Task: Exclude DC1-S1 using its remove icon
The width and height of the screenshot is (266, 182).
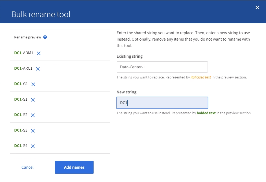Action: click(x=33, y=100)
